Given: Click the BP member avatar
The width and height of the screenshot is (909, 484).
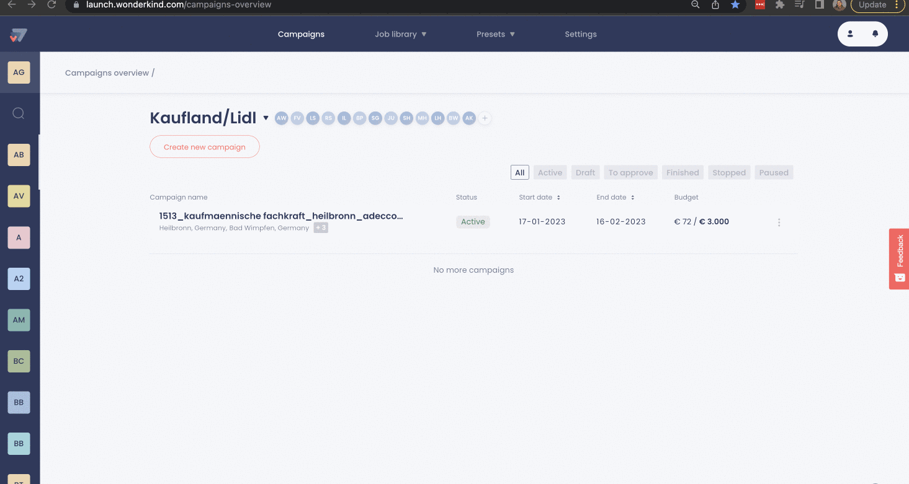Looking at the screenshot, I should tap(360, 118).
